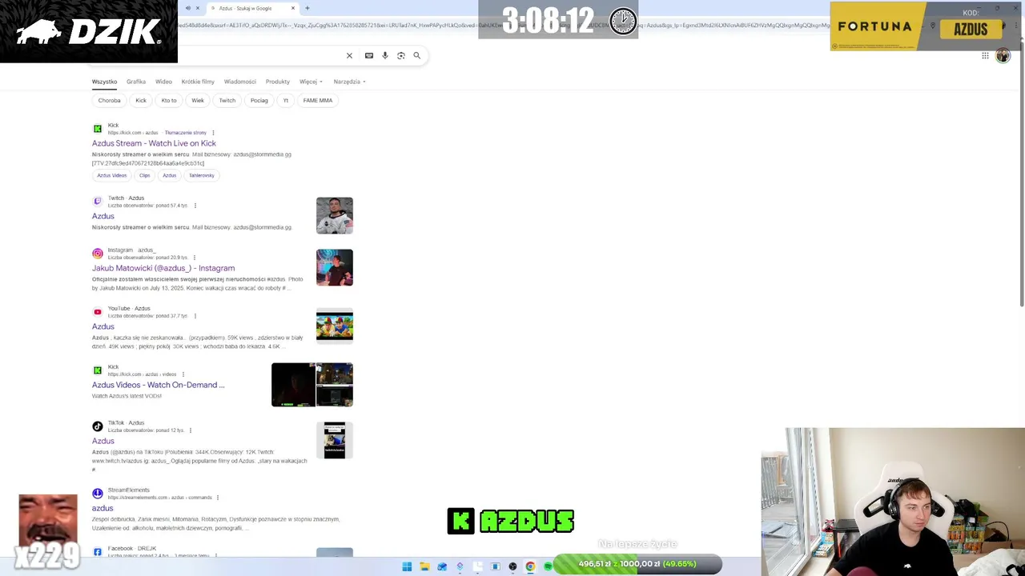Open Chrome icon in the taskbar
Screen dimensions: 1025x576
(530, 566)
